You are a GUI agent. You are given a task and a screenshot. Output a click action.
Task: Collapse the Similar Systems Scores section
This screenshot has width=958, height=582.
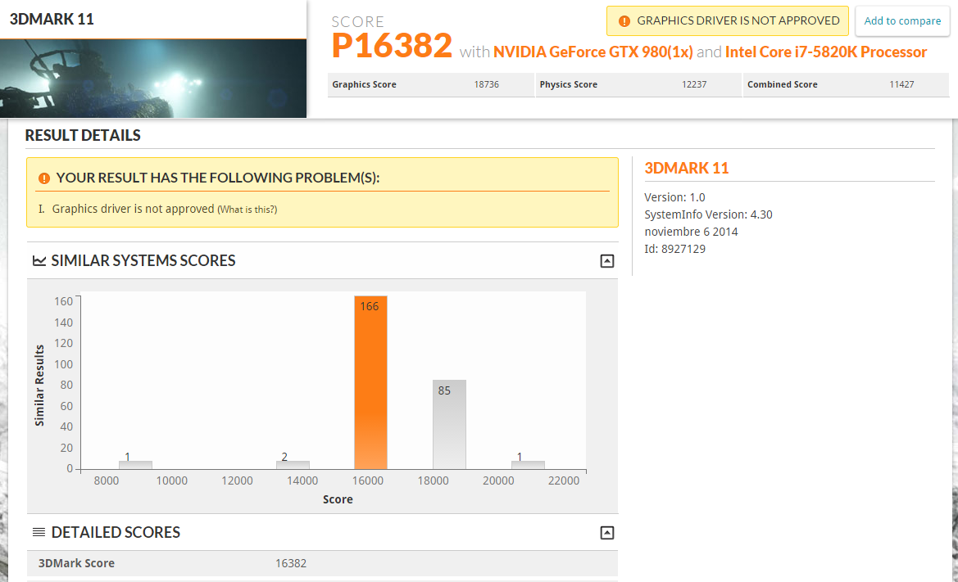pos(606,261)
